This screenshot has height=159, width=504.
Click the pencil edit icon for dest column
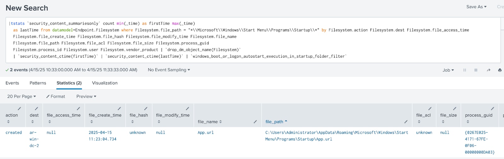(36, 109)
